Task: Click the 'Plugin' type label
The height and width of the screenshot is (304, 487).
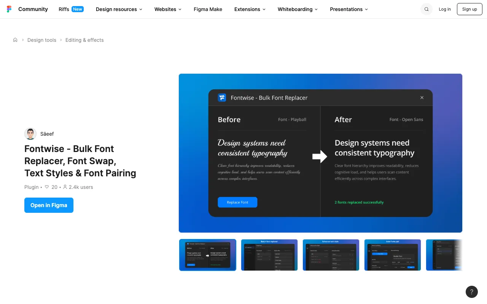Action: coord(32,187)
